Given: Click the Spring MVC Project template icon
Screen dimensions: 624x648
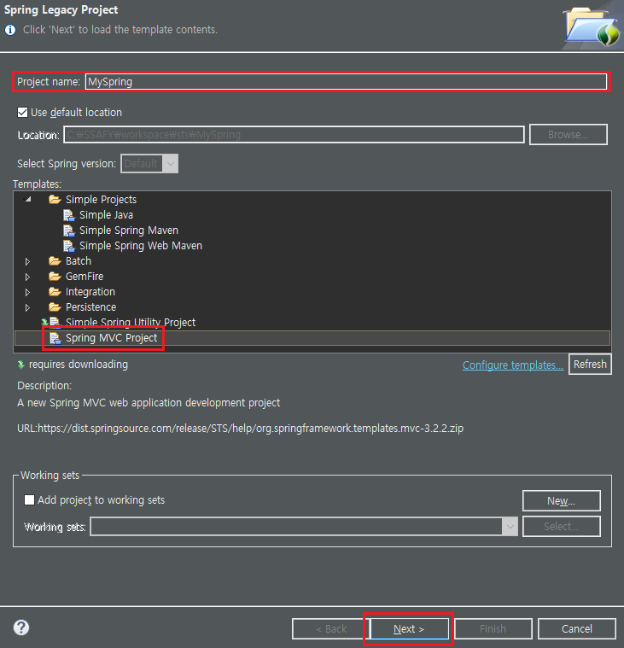Looking at the screenshot, I should click(55, 338).
